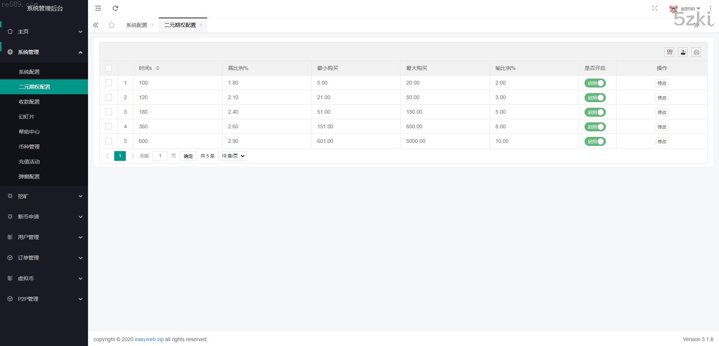
Task: Open 收款配置 in the sidebar
Action: pyautogui.click(x=29, y=102)
